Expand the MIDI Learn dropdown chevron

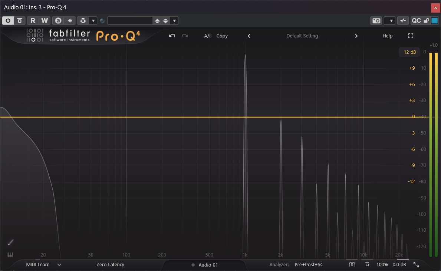[x=59, y=265]
